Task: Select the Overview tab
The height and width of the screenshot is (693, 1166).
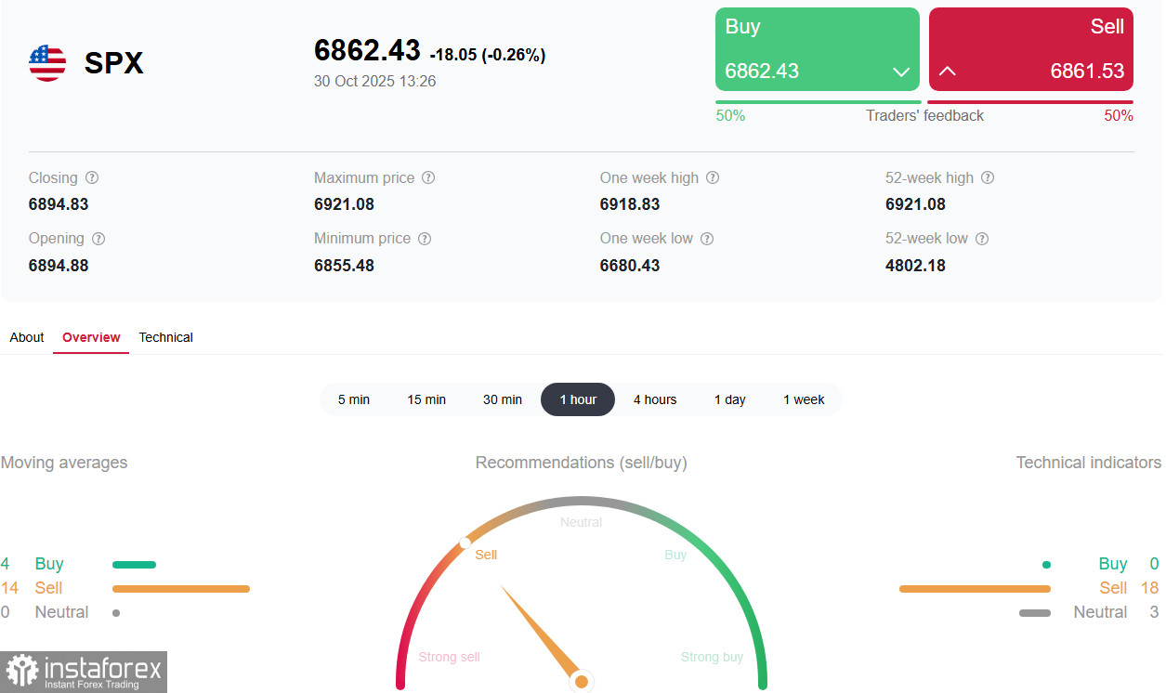Action: tap(91, 337)
